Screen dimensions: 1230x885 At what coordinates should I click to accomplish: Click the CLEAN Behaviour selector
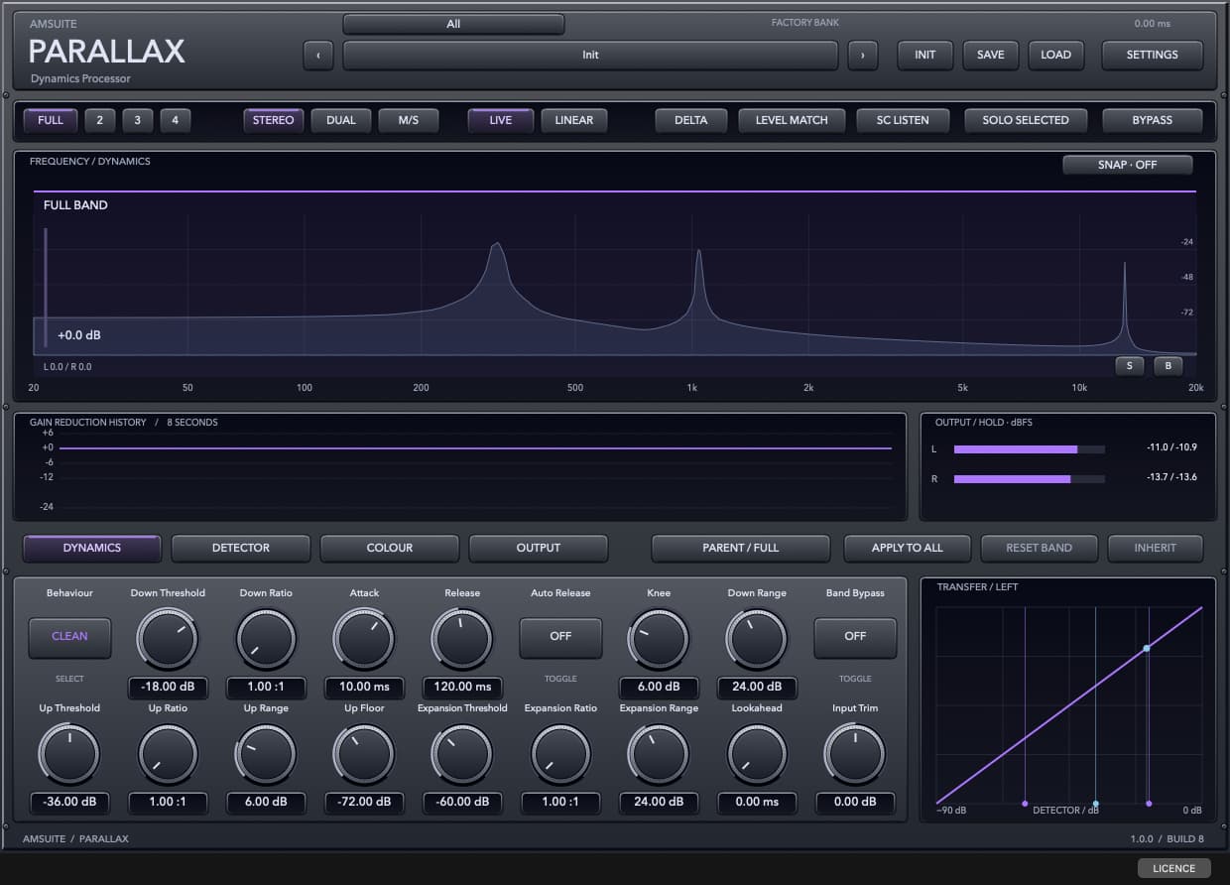pyautogui.click(x=69, y=637)
